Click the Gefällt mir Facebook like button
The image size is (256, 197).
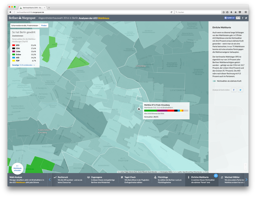pyautogui.click(x=230, y=18)
